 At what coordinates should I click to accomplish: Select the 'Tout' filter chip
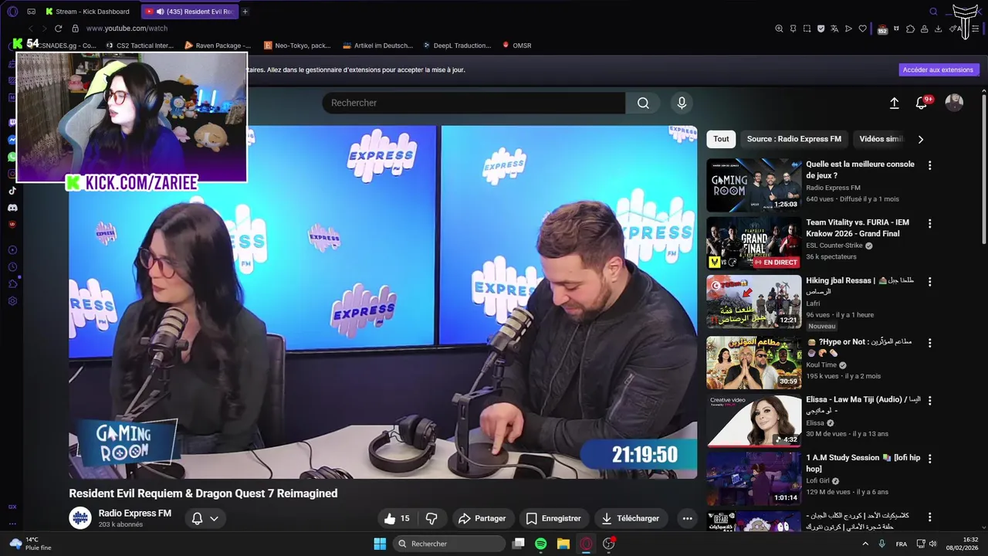pyautogui.click(x=721, y=139)
